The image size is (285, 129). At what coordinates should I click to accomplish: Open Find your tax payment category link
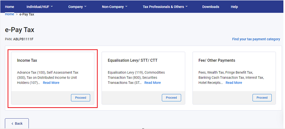(x=256, y=39)
